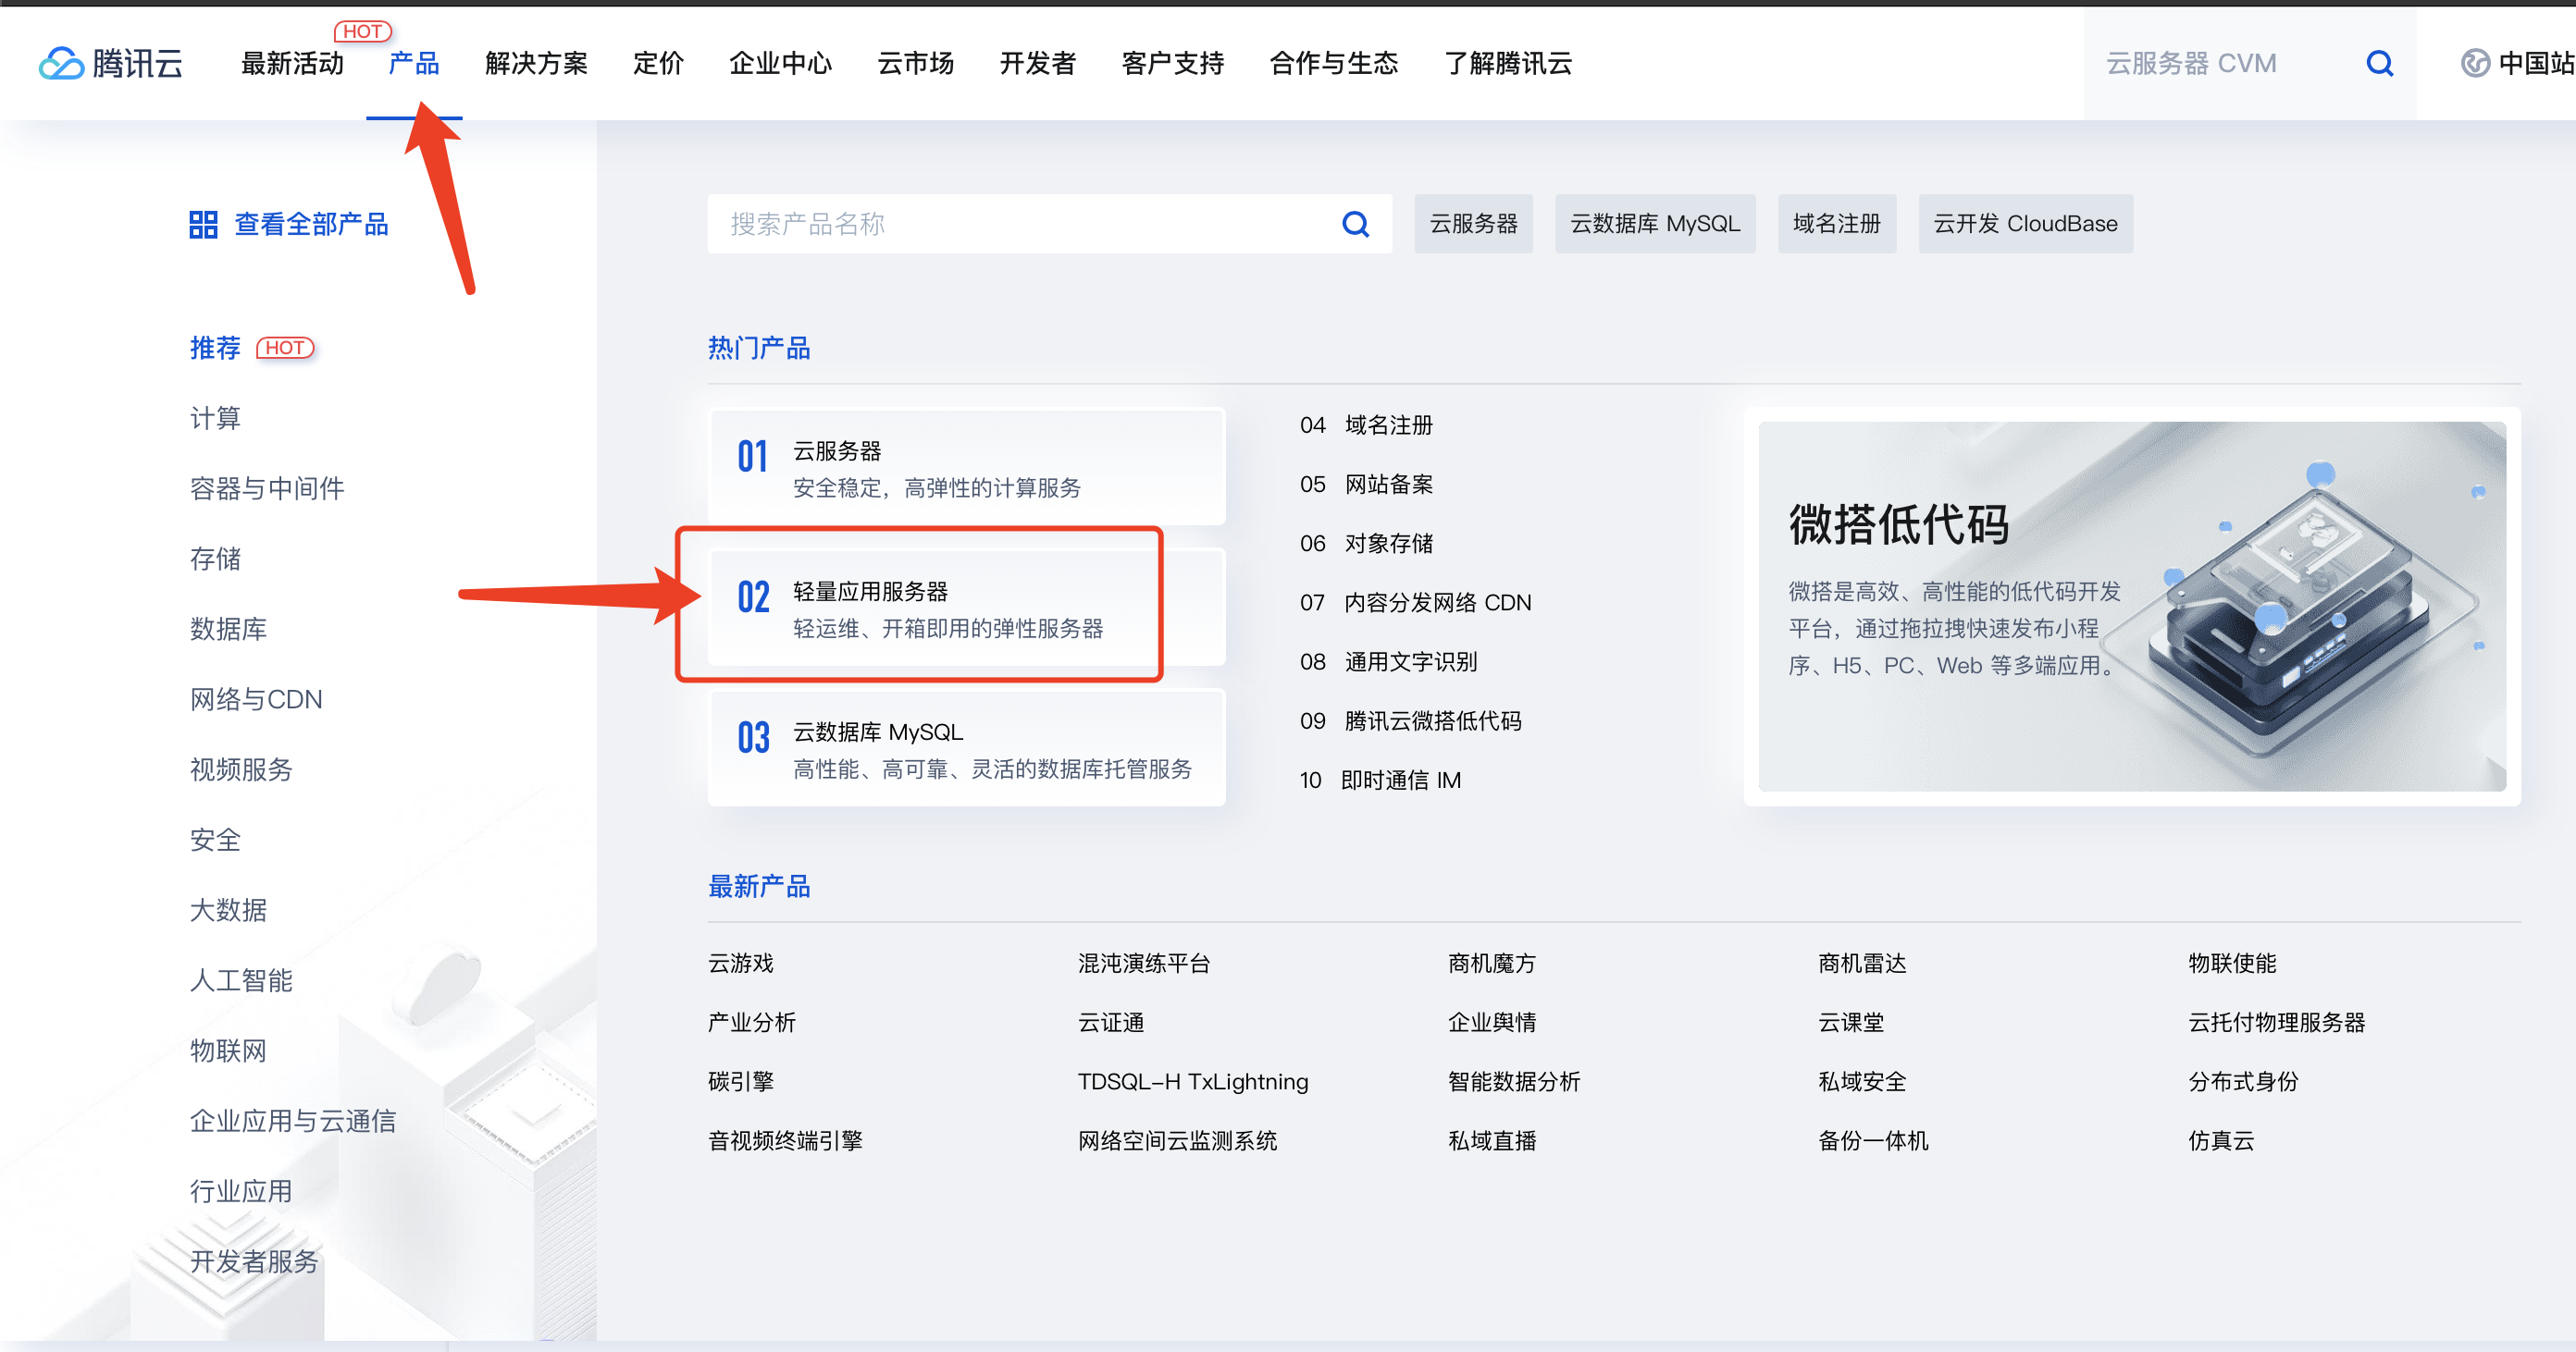
Task: Open the 客户支持 menu
Action: [x=1172, y=64]
